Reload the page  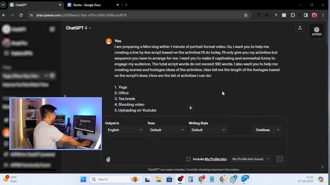pyautogui.click(x=21, y=15)
